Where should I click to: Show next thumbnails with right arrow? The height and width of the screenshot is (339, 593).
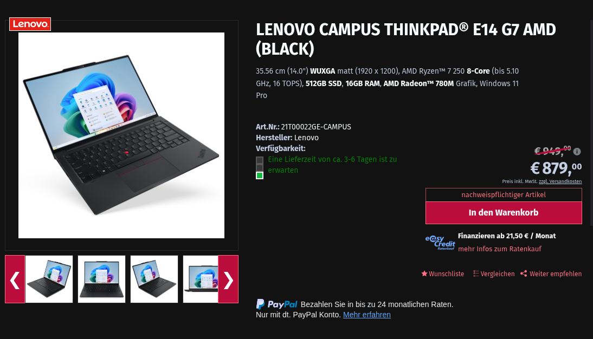(228, 279)
